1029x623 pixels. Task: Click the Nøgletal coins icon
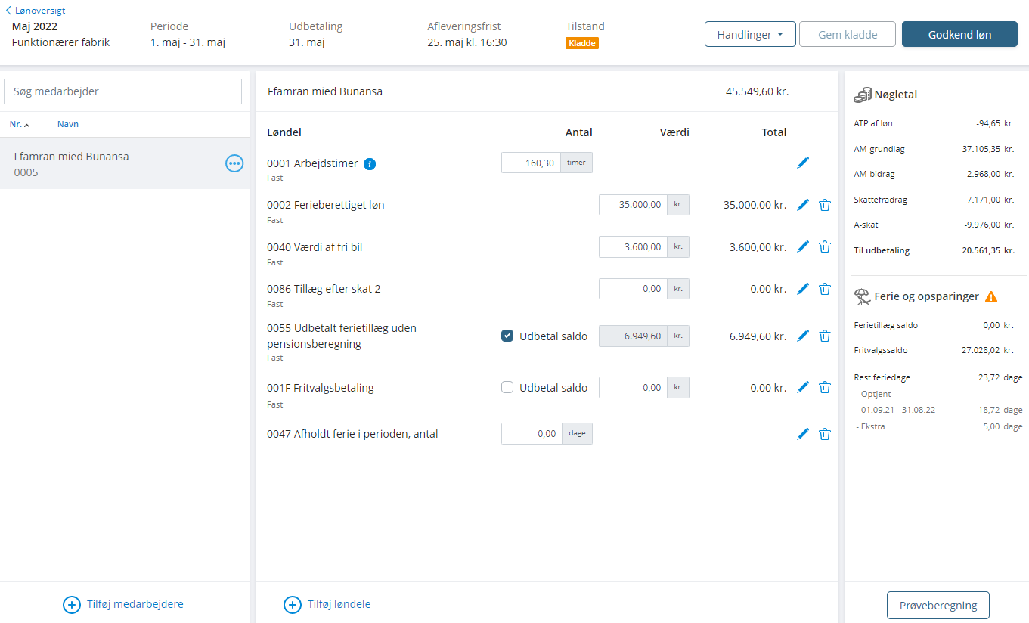[x=863, y=95]
